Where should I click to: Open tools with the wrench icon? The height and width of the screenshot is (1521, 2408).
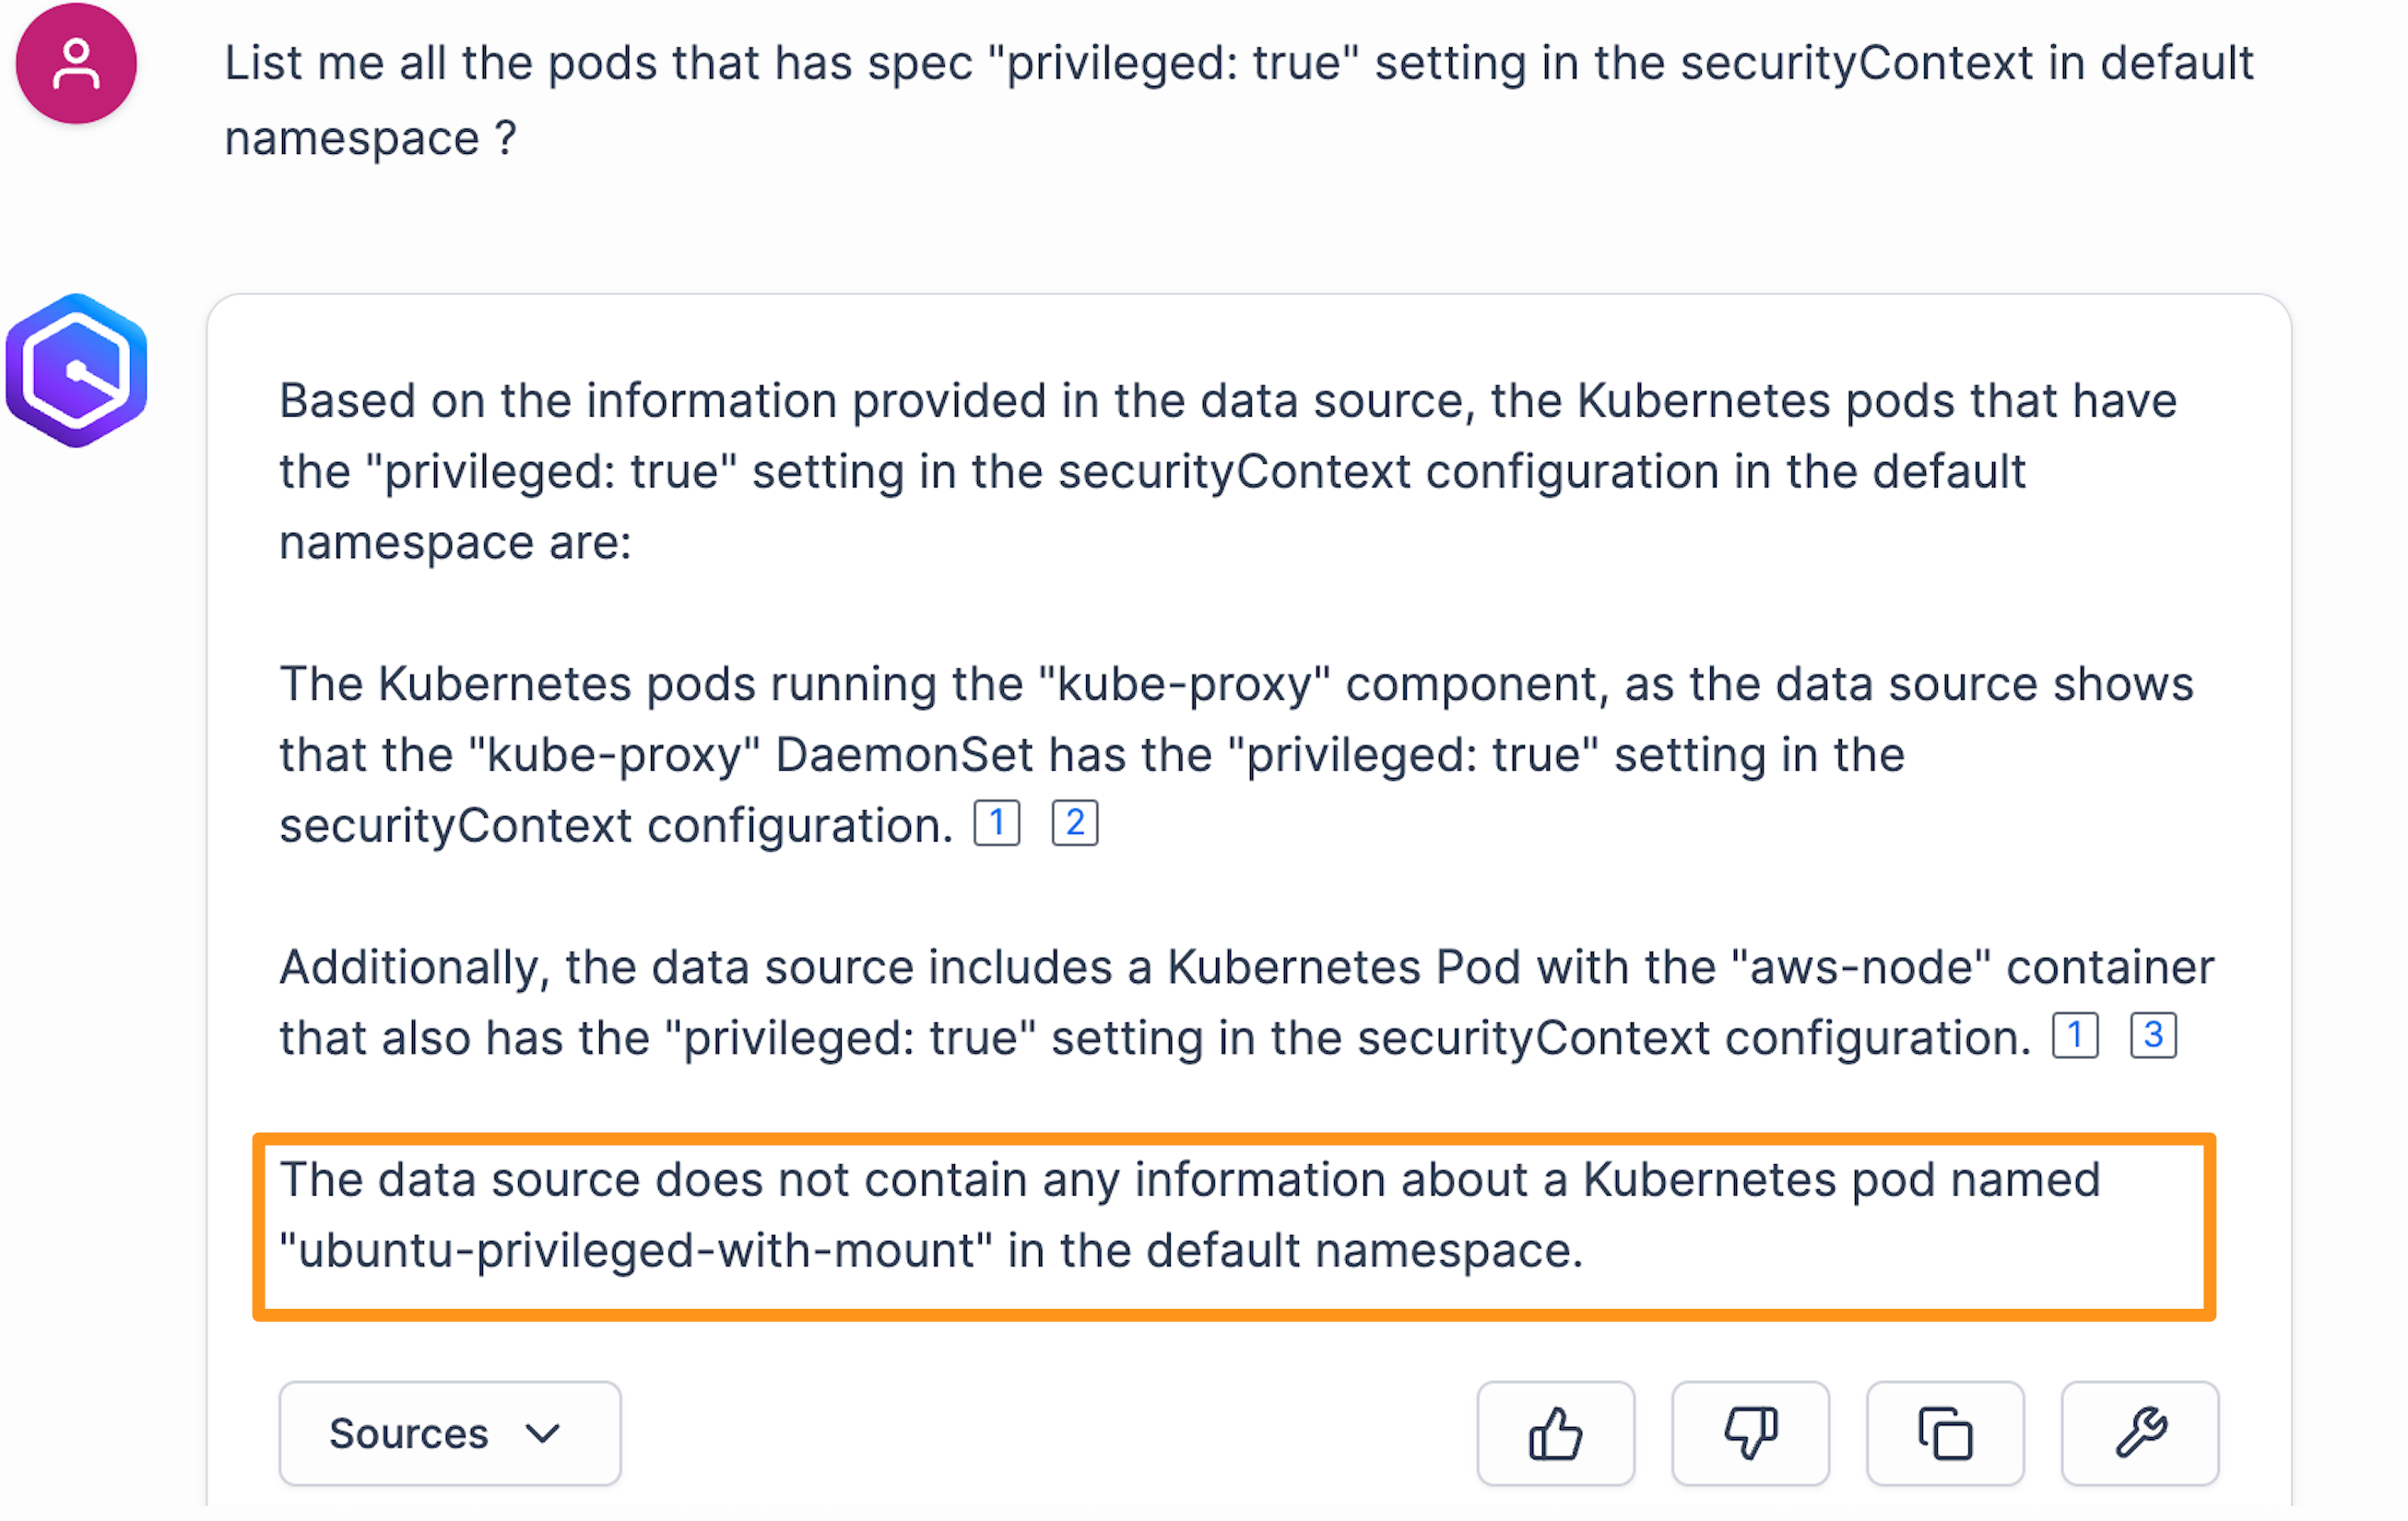2139,1433
